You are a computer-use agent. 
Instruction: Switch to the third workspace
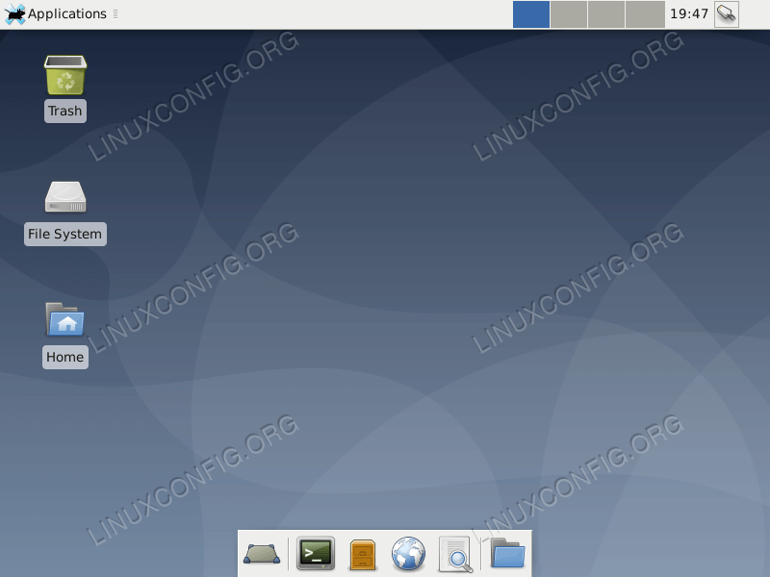click(606, 14)
